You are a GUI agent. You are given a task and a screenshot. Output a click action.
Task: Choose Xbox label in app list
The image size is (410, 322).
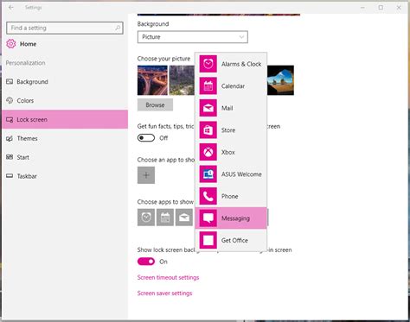[x=228, y=152]
